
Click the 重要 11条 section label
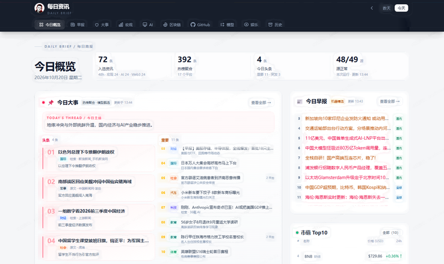170,140
